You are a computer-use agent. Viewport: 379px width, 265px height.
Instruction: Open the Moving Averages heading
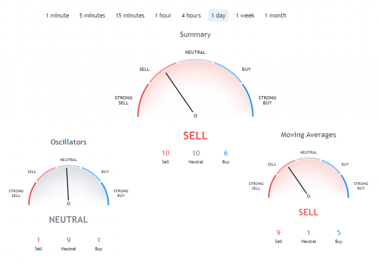(x=308, y=135)
